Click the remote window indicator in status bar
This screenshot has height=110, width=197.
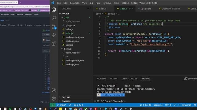click(53, 105)
